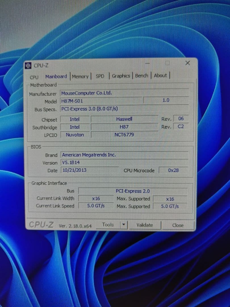Switch to the SPD tab
230x307 pixels.
point(100,76)
